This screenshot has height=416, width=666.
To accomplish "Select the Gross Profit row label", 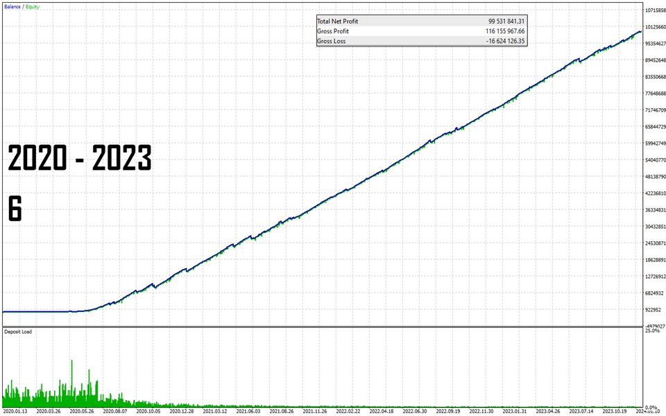I will (333, 31).
